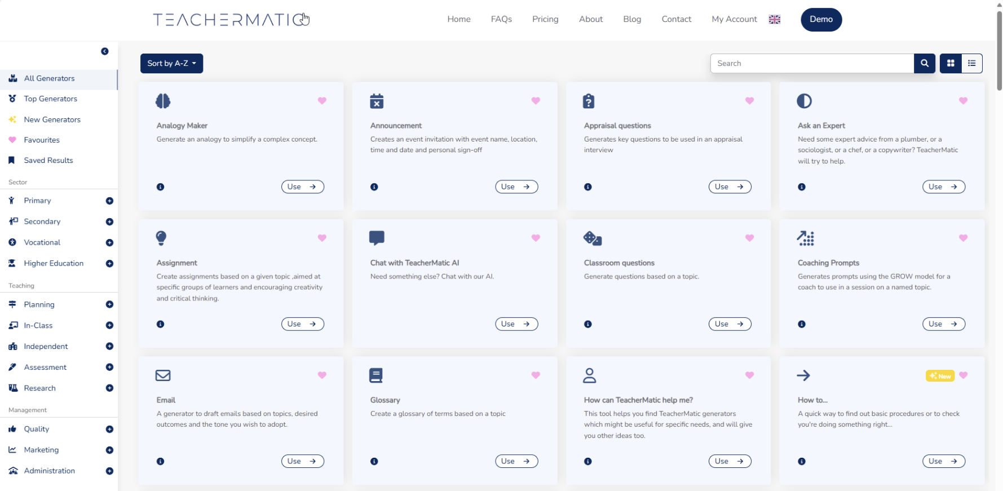Image resolution: width=1003 pixels, height=491 pixels.
Task: Click the Demo button
Action: pyautogui.click(x=821, y=20)
